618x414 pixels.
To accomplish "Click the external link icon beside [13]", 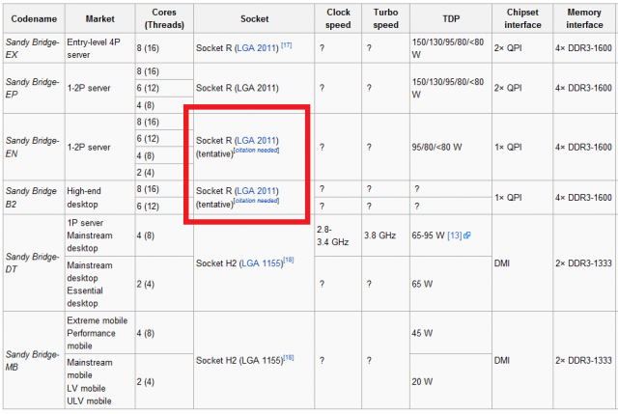I will [x=467, y=235].
